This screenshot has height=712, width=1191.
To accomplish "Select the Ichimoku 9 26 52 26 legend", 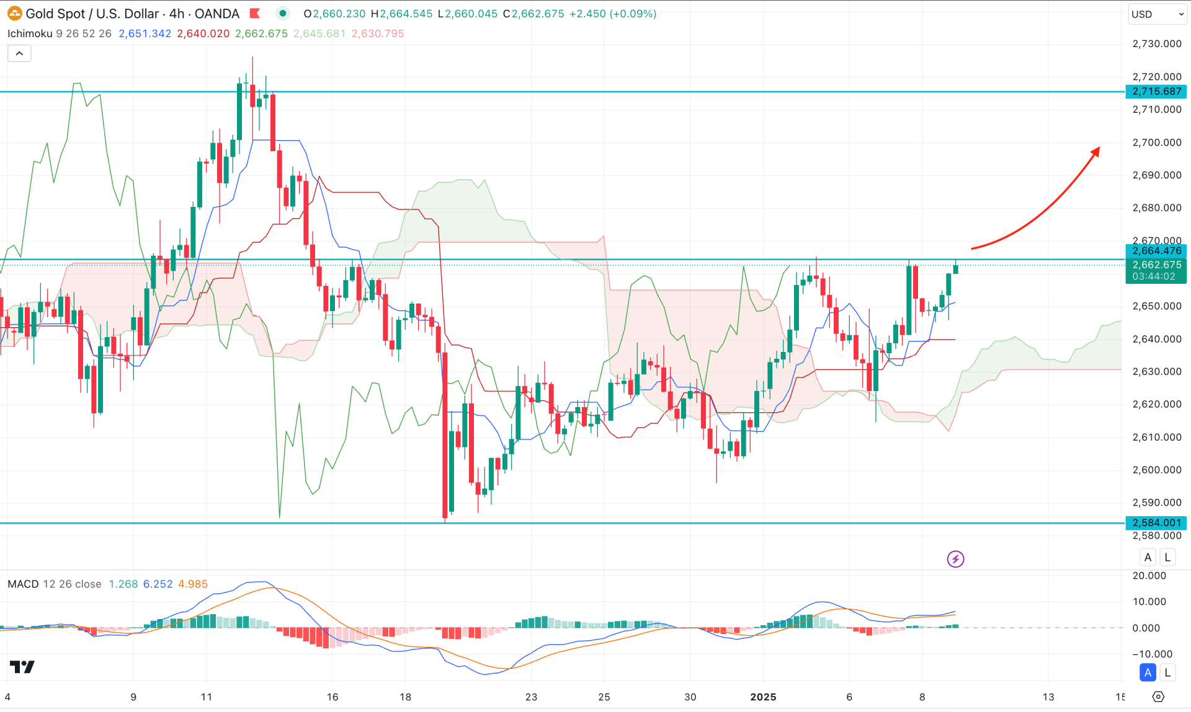I will (x=60, y=33).
